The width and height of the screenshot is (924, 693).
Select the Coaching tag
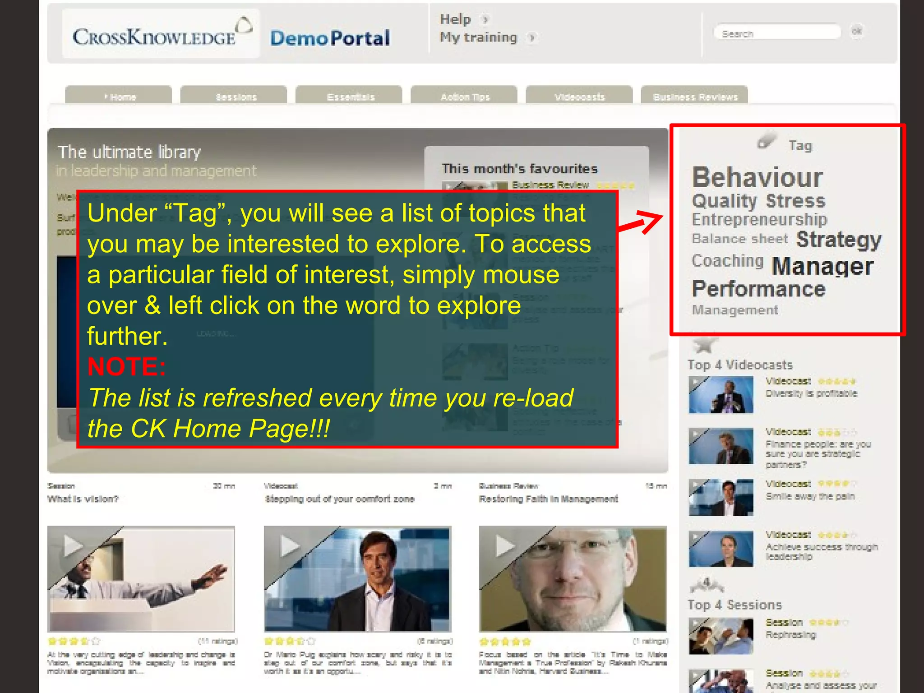728,260
